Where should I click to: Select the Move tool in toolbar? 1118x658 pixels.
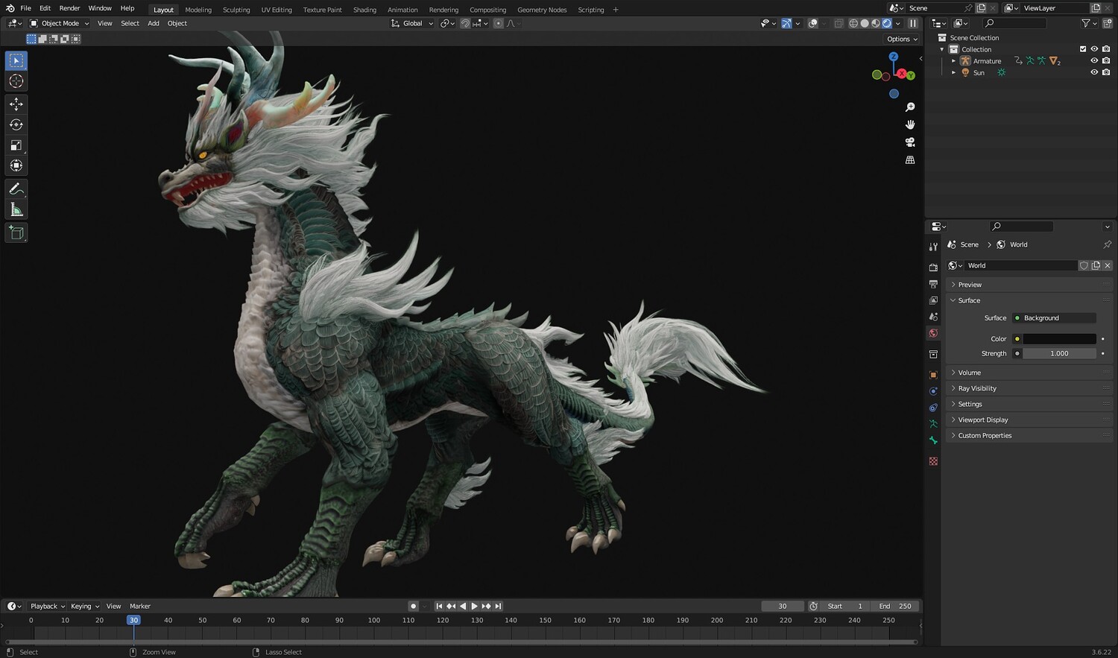pos(16,104)
